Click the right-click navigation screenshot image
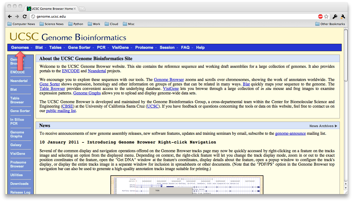353x202 pixels. [x=187, y=185]
